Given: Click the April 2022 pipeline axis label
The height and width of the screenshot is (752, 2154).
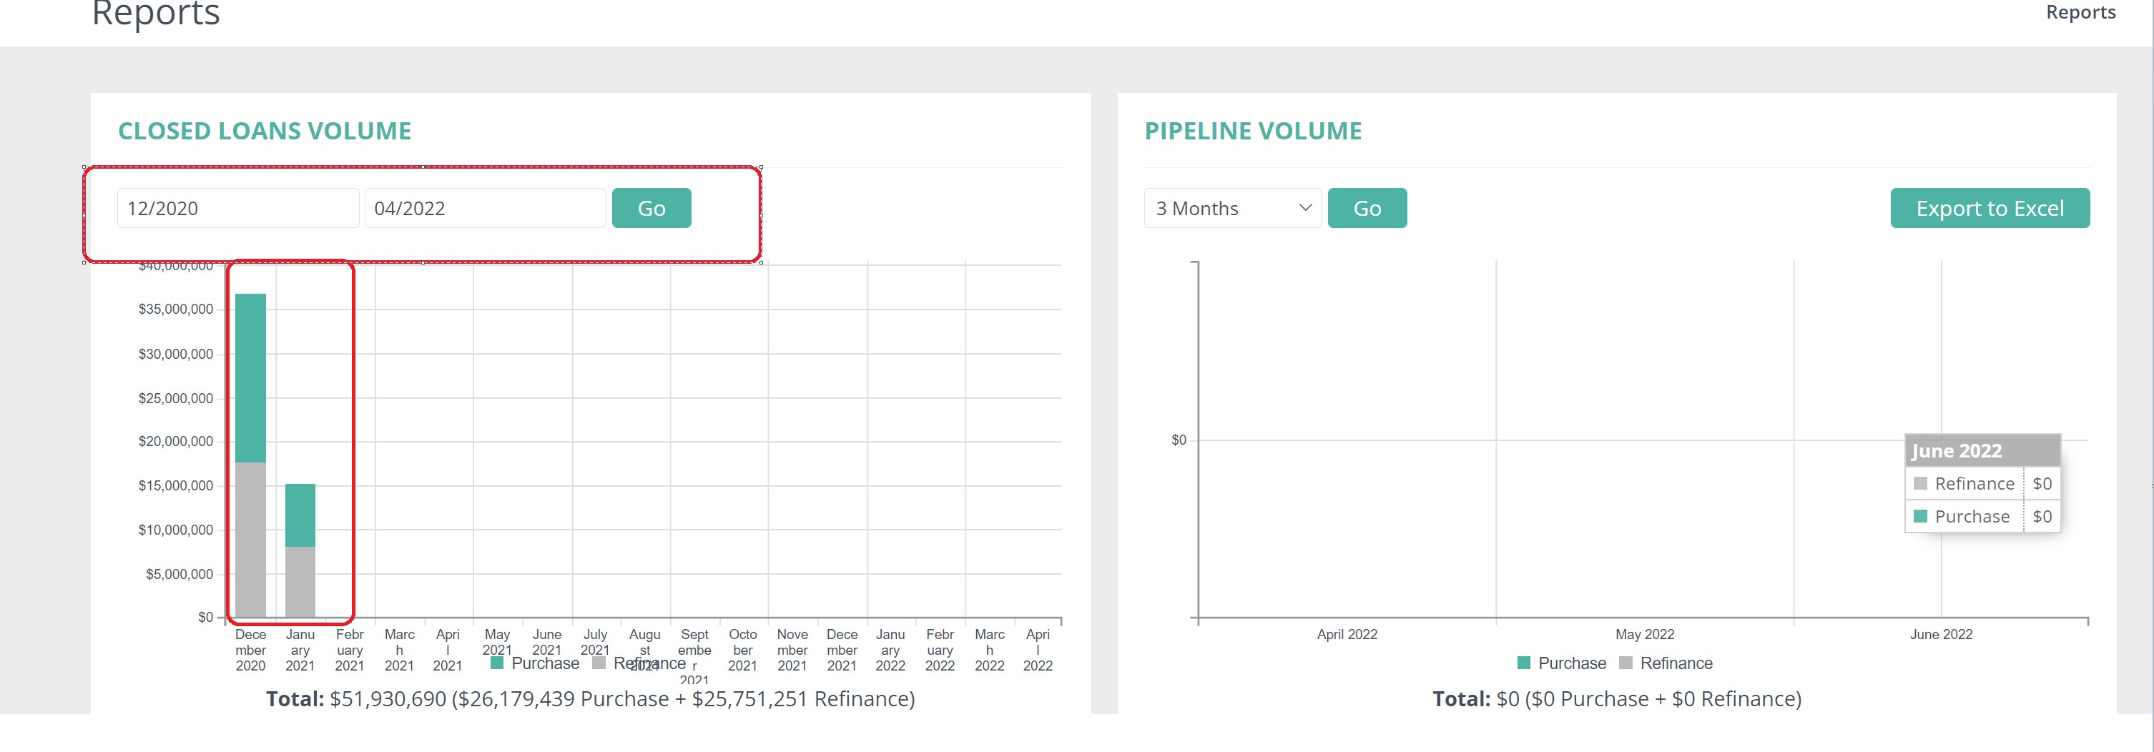Looking at the screenshot, I should click(1346, 634).
